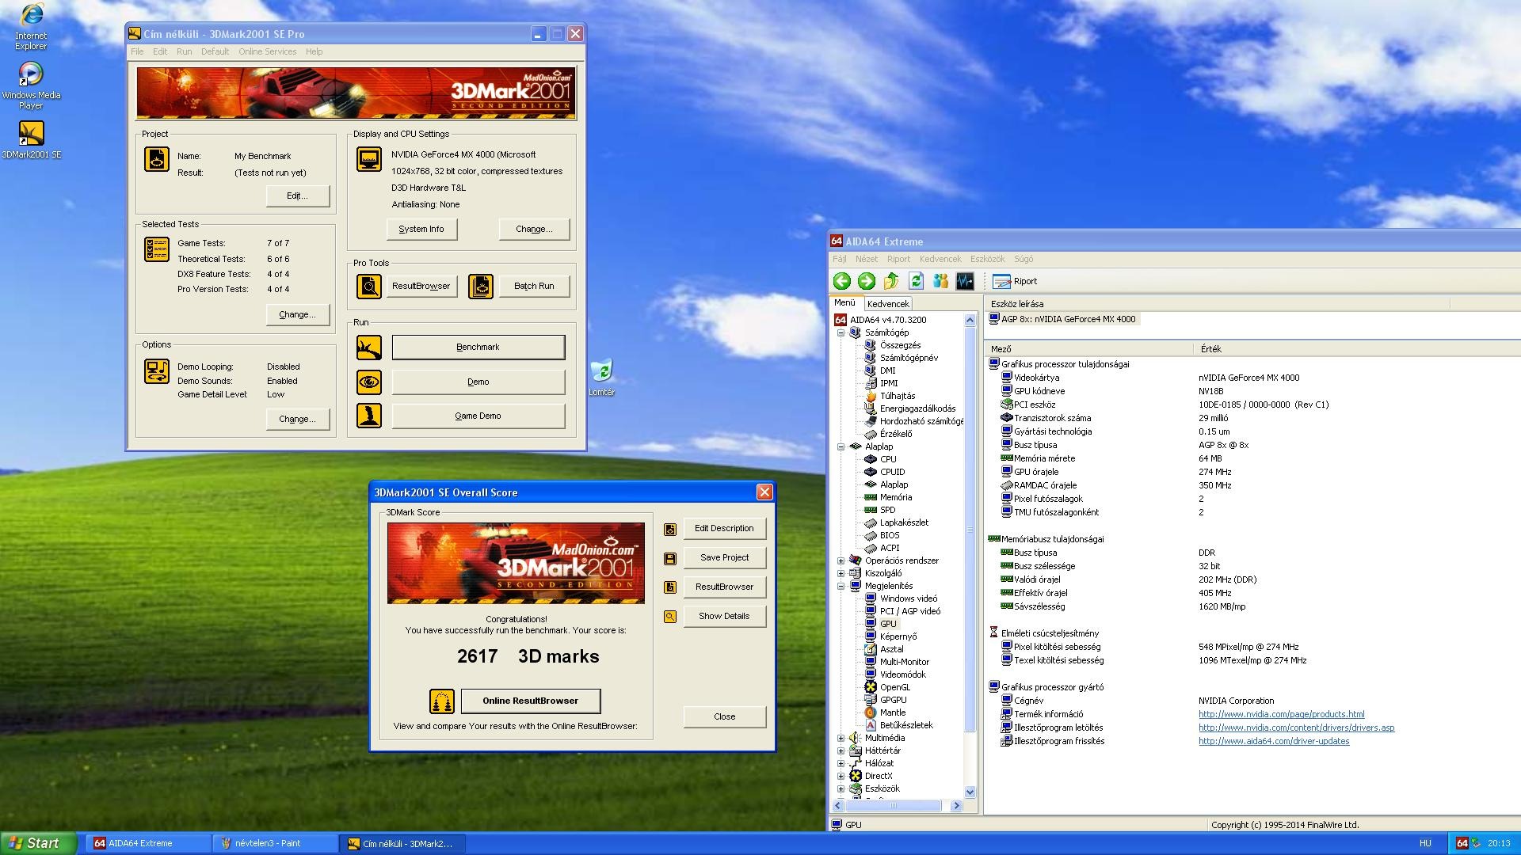Screen dimensions: 1521x855
Task: Switch to the Kedvencek tab
Action: coord(887,304)
